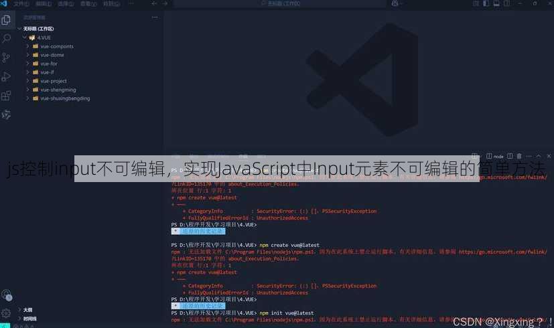Image resolution: width=554 pixels, height=328 pixels.
Task: Select the node terminal launch profile
Action: point(495,156)
